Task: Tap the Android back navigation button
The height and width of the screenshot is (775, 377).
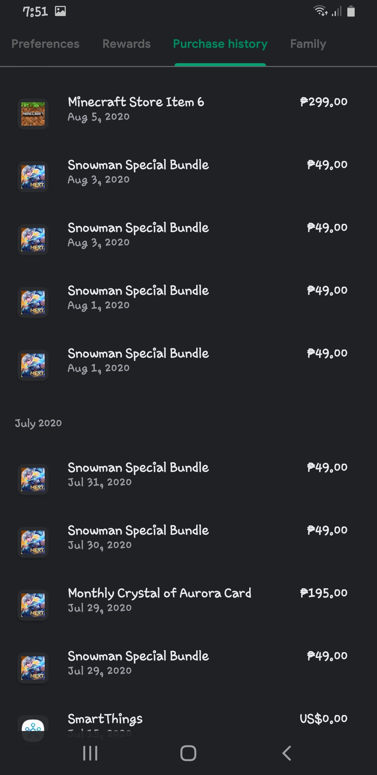Action: [x=287, y=753]
